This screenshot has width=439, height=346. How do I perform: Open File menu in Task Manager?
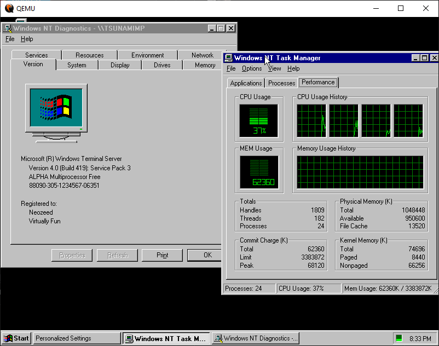pyautogui.click(x=231, y=68)
